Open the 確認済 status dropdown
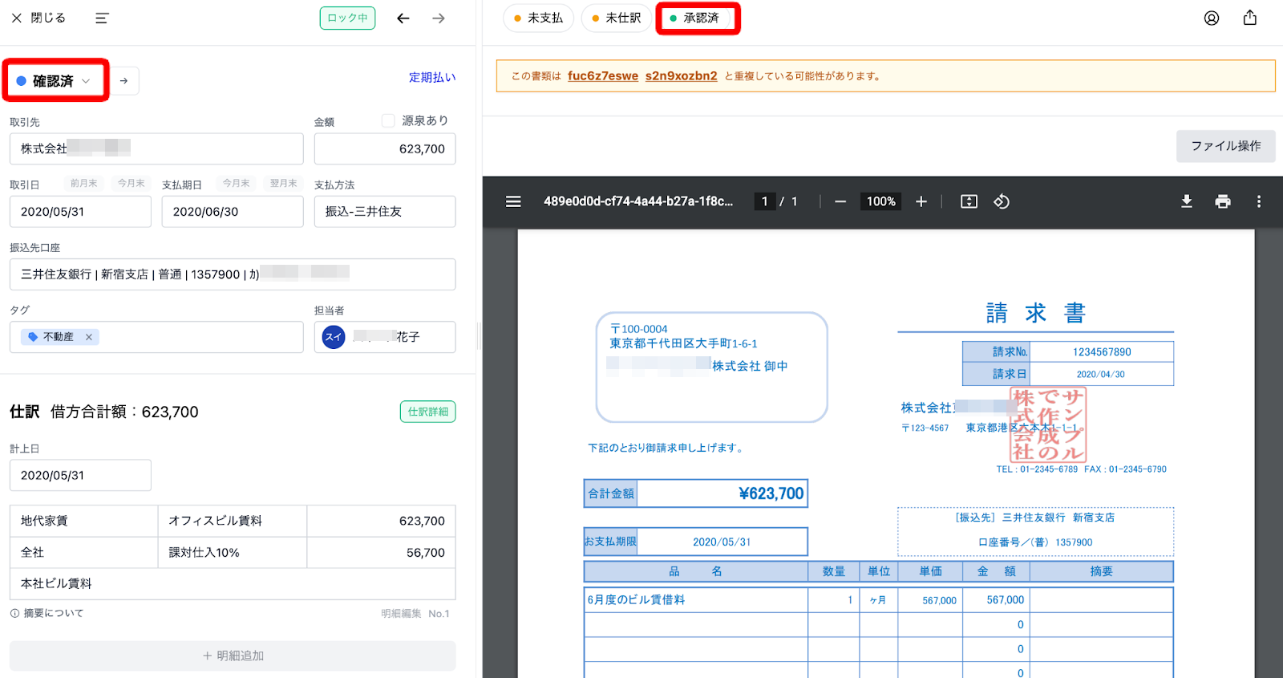Screen dimensions: 1283x678 55,80
